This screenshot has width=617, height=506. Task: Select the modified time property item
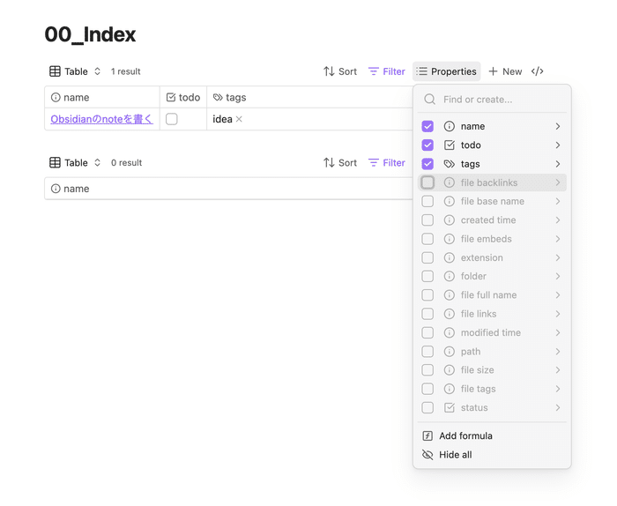[490, 333]
